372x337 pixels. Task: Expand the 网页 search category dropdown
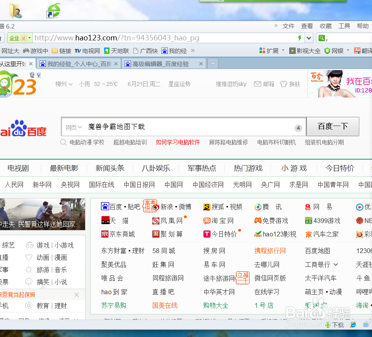tap(73, 128)
